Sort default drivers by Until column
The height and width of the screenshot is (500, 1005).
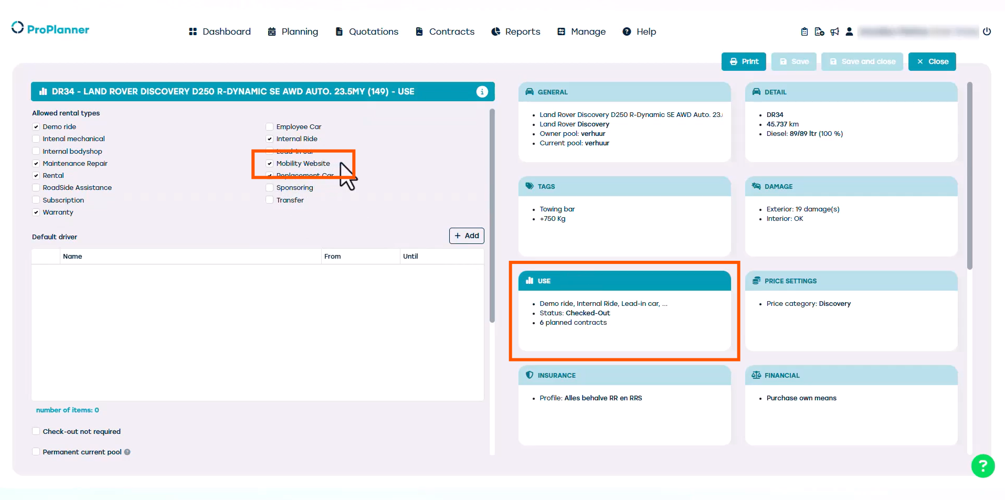pyautogui.click(x=442, y=257)
